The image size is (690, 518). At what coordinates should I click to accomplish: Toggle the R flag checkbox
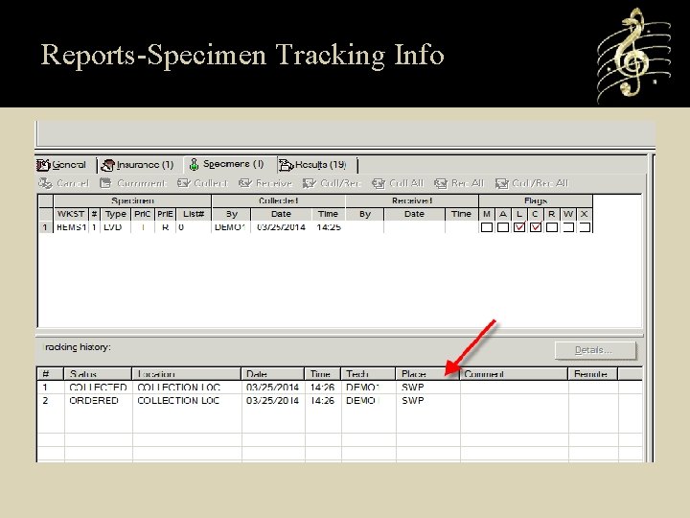(x=552, y=227)
